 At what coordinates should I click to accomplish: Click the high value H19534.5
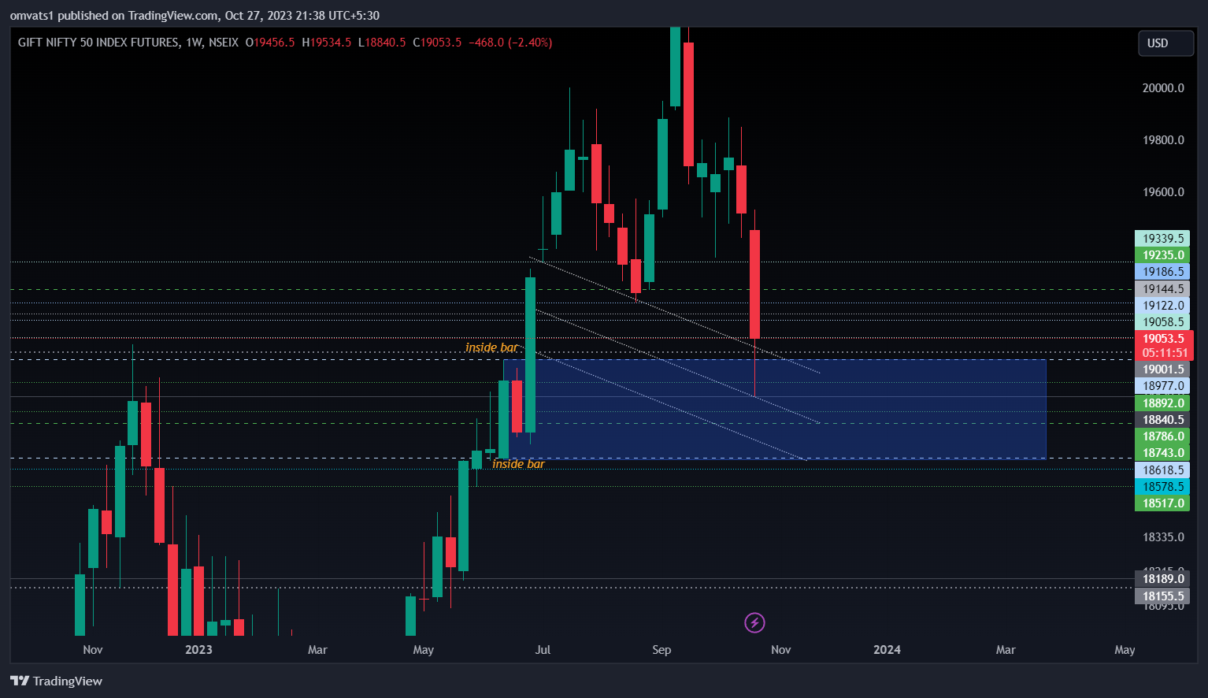pyautogui.click(x=327, y=43)
